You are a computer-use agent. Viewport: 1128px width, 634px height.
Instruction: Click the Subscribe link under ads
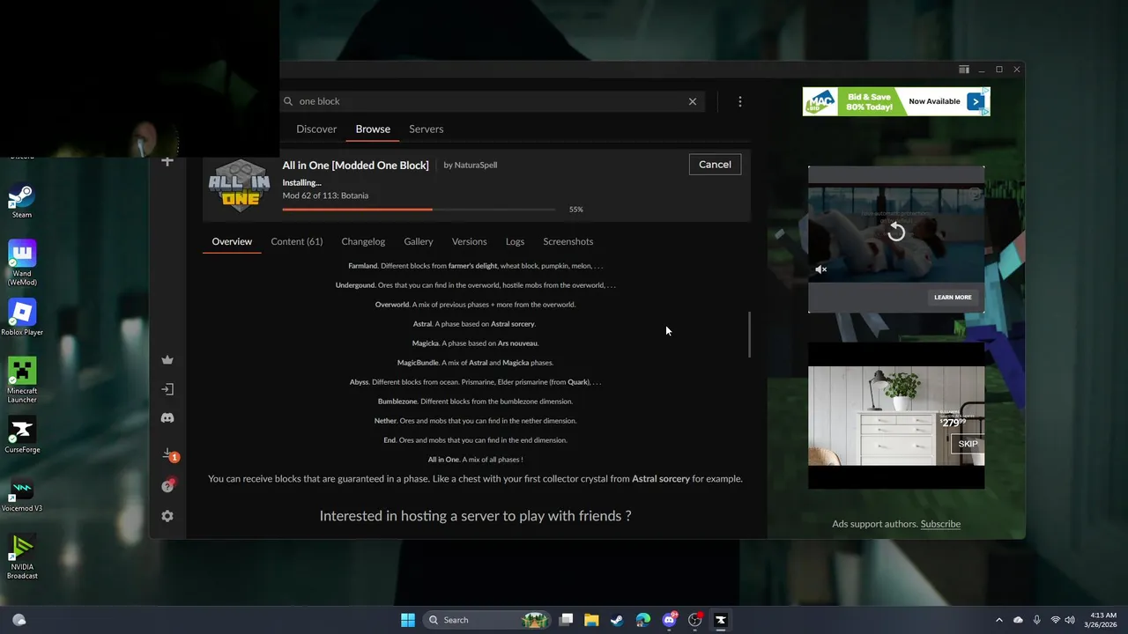click(940, 524)
